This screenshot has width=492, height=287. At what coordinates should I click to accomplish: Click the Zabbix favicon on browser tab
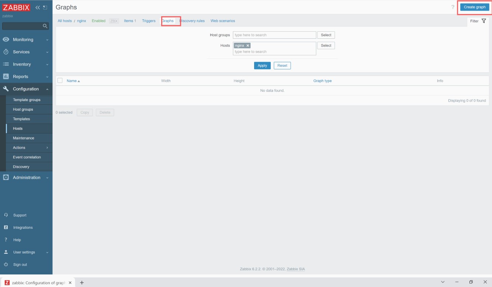(x=7, y=283)
